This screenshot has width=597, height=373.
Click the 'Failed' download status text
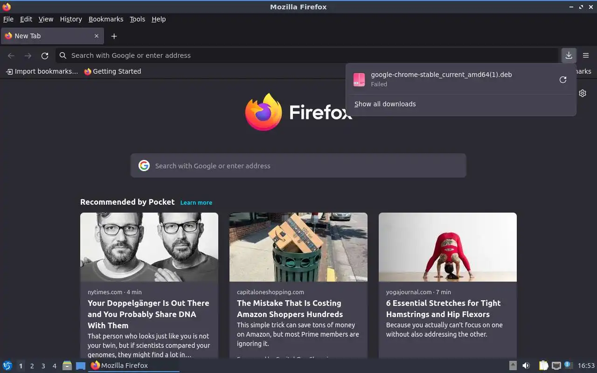(x=379, y=84)
